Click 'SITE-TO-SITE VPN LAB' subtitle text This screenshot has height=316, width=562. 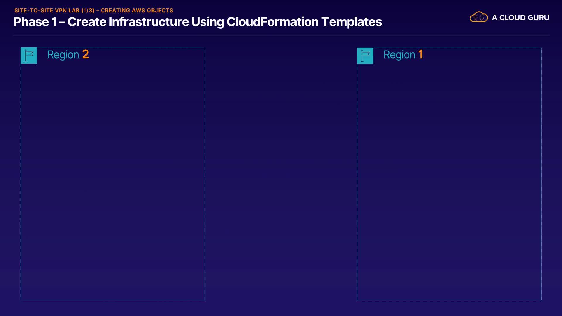(47, 11)
